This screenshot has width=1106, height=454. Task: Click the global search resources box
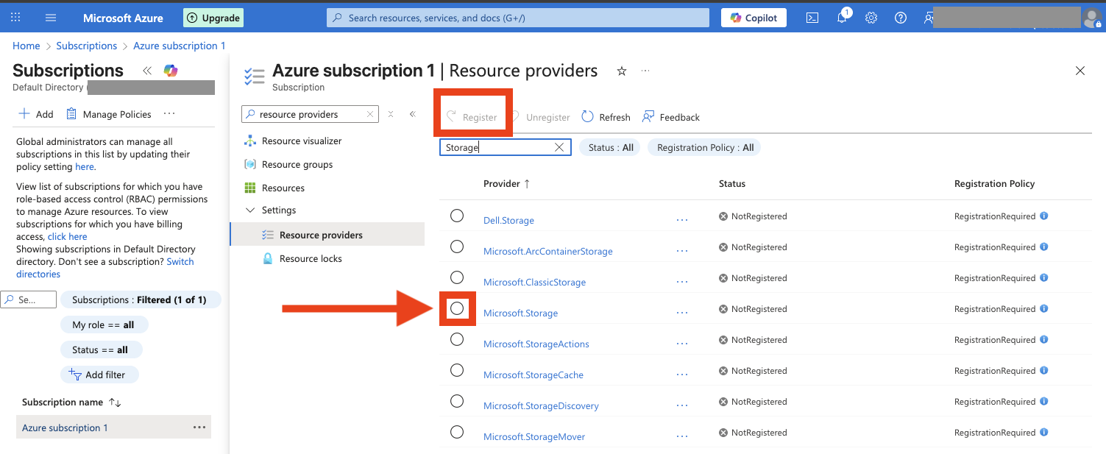coord(518,18)
